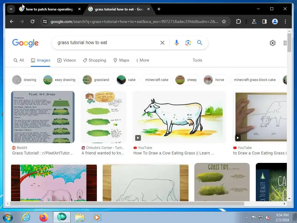Screen dimensions: 297x223
Task: Open the Tools filter button
Action: tap(197, 60)
